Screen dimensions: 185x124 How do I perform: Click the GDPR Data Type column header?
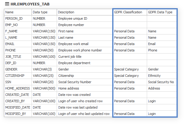[x=162, y=12]
